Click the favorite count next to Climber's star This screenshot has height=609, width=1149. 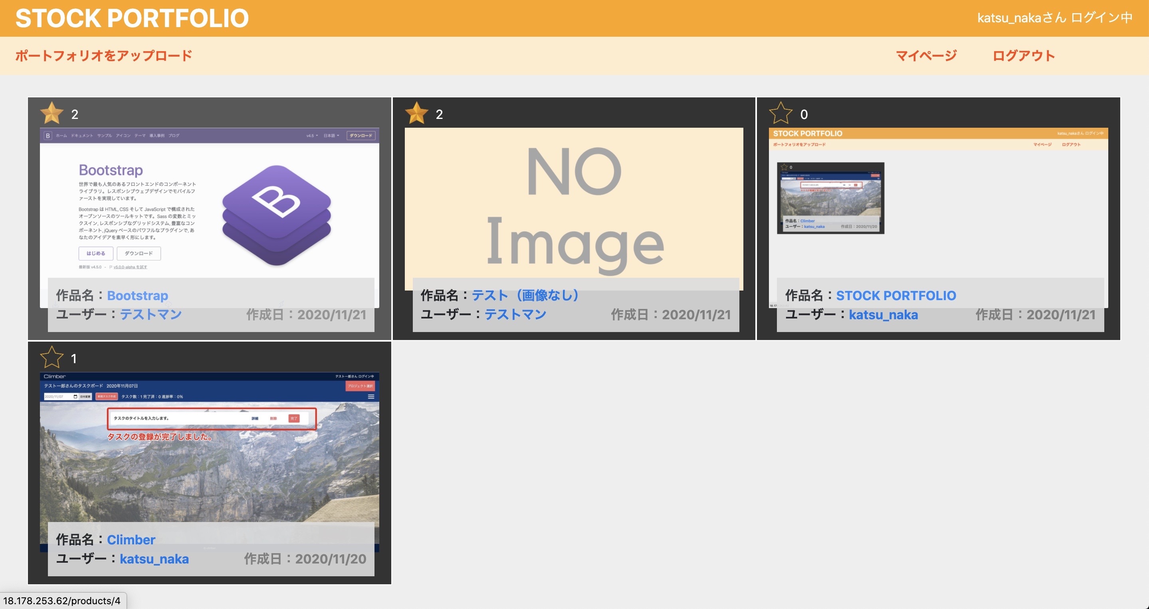(74, 358)
